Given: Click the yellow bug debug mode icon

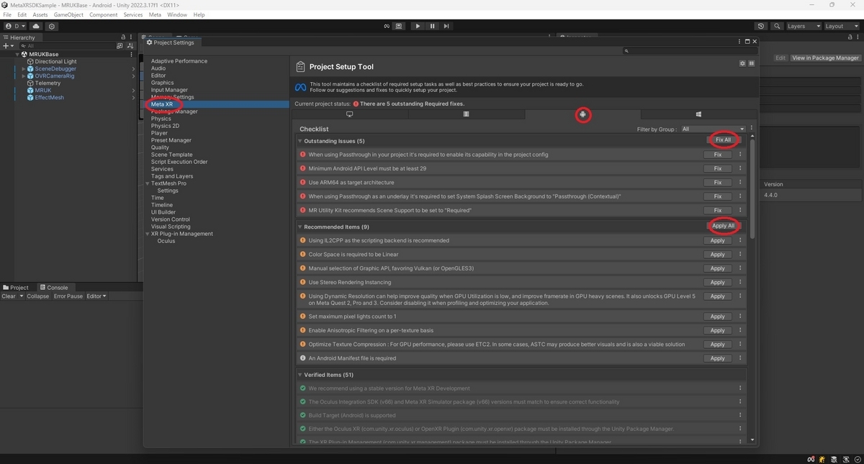Looking at the screenshot, I should 823,459.
